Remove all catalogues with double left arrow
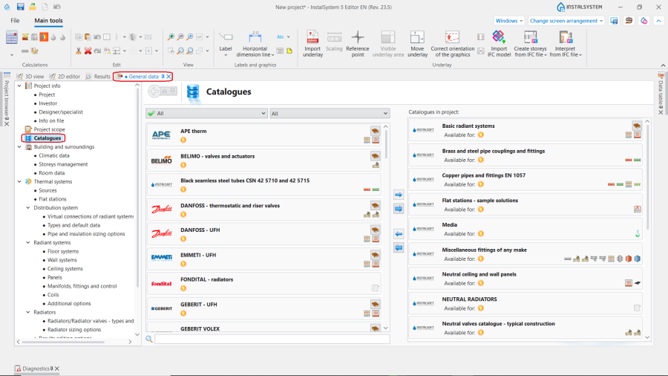Viewport: 668px width, 376px height. pos(399,247)
